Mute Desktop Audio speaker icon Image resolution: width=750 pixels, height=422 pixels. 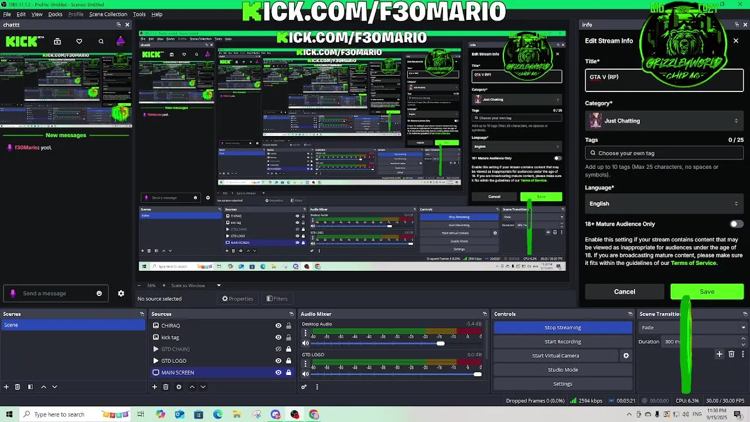pos(305,343)
